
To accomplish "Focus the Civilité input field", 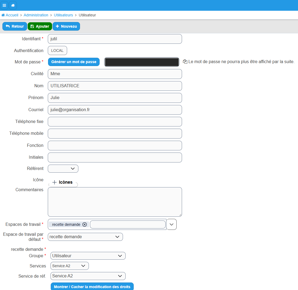I will click(x=115, y=74).
